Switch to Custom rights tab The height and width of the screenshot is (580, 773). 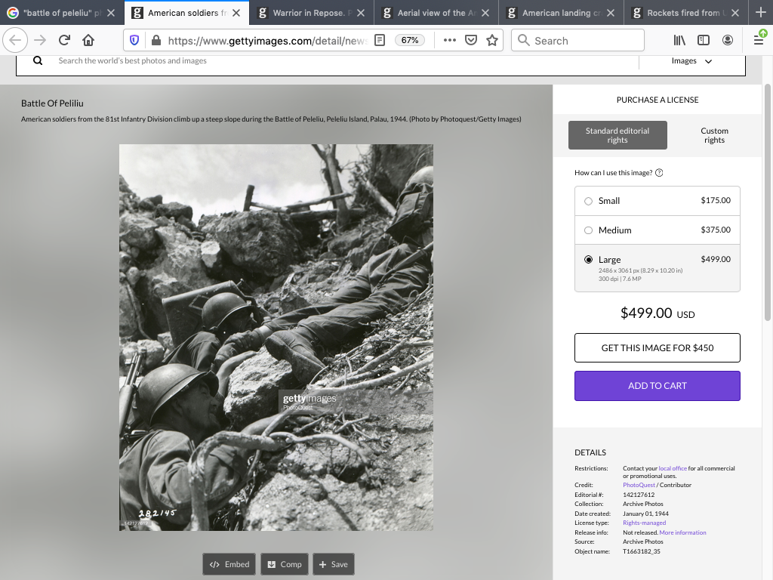click(x=713, y=135)
